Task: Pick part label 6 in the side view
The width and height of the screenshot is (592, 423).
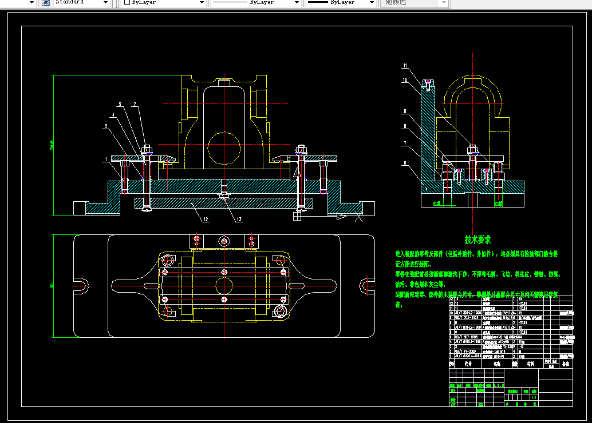Action: 404,163
